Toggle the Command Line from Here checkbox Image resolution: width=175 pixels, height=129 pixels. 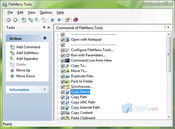point(63,61)
